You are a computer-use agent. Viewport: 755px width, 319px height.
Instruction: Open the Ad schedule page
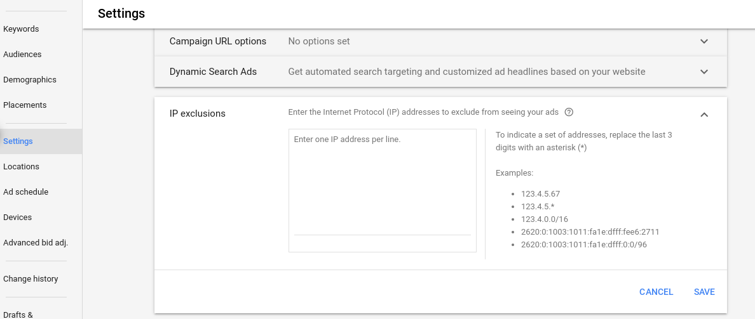(25, 192)
